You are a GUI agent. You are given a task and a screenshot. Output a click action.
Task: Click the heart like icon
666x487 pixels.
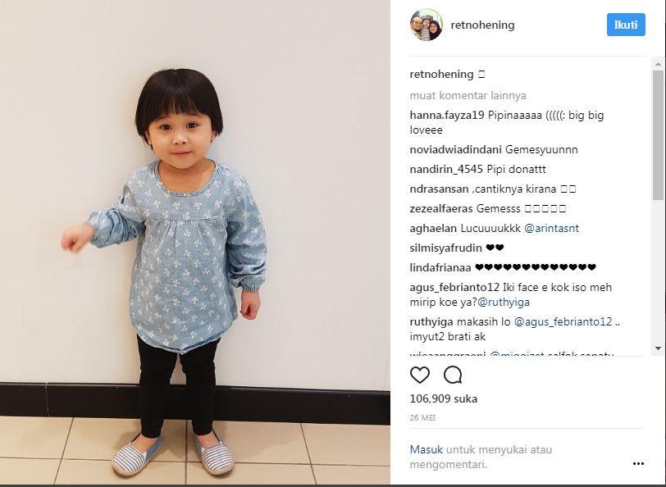point(420,375)
